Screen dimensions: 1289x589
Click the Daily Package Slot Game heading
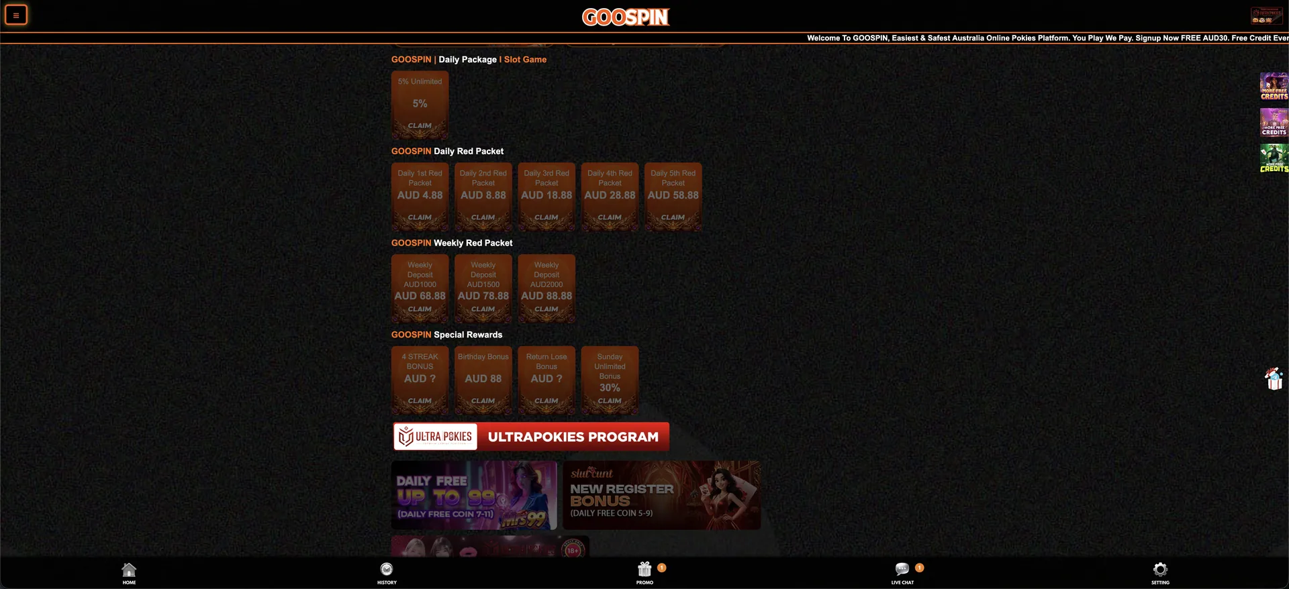(x=469, y=60)
